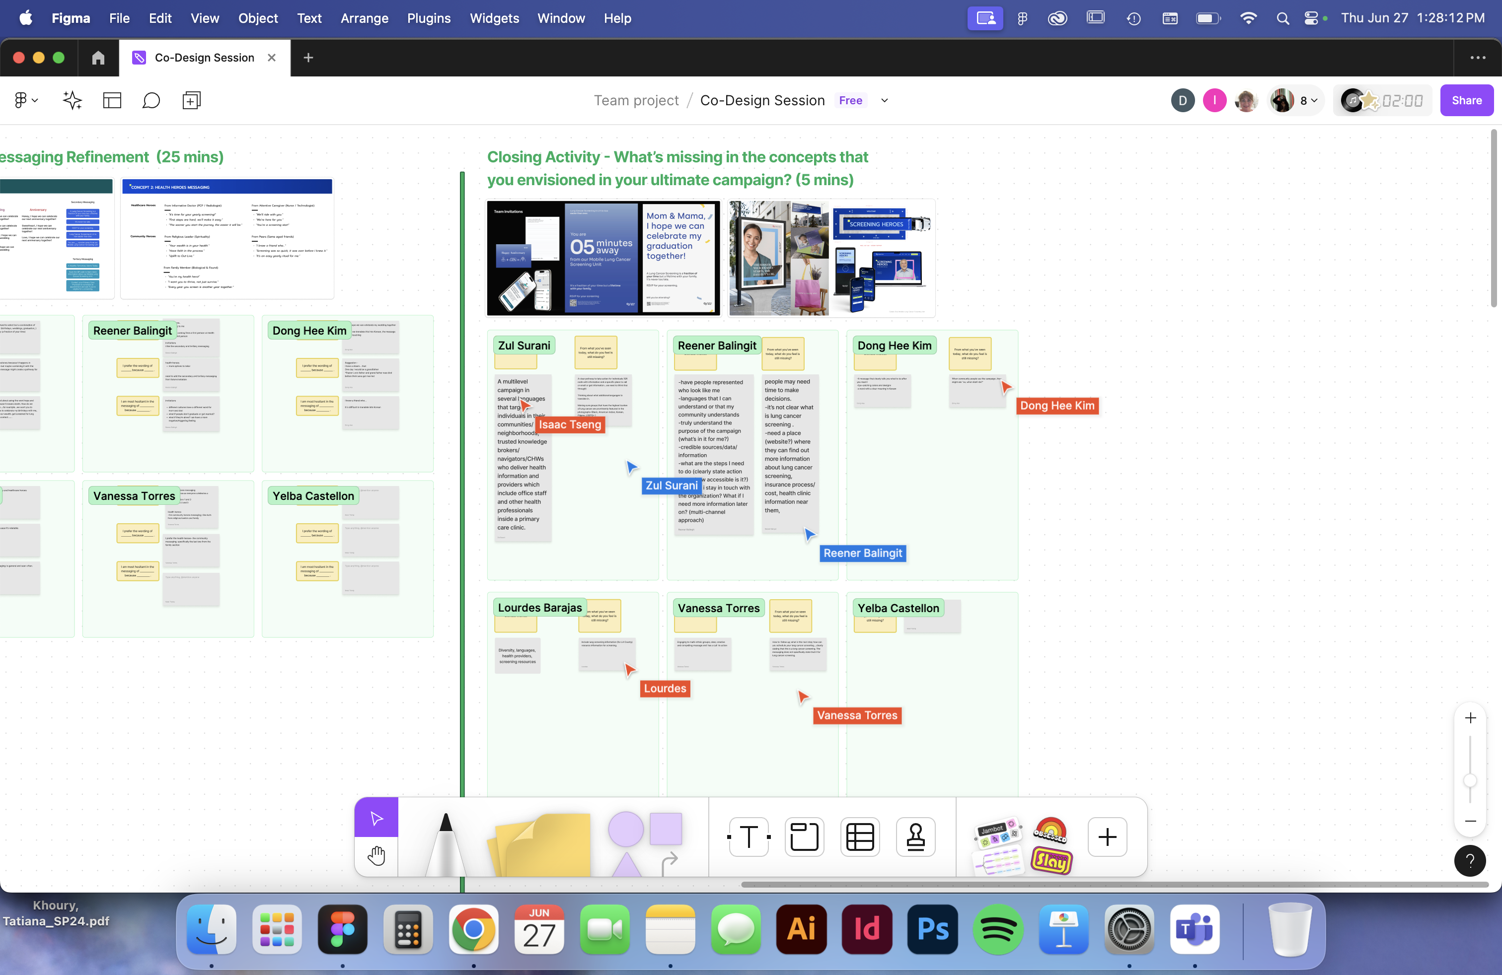This screenshot has height=975, width=1502.
Task: Insert a table with table tool
Action: click(x=860, y=837)
